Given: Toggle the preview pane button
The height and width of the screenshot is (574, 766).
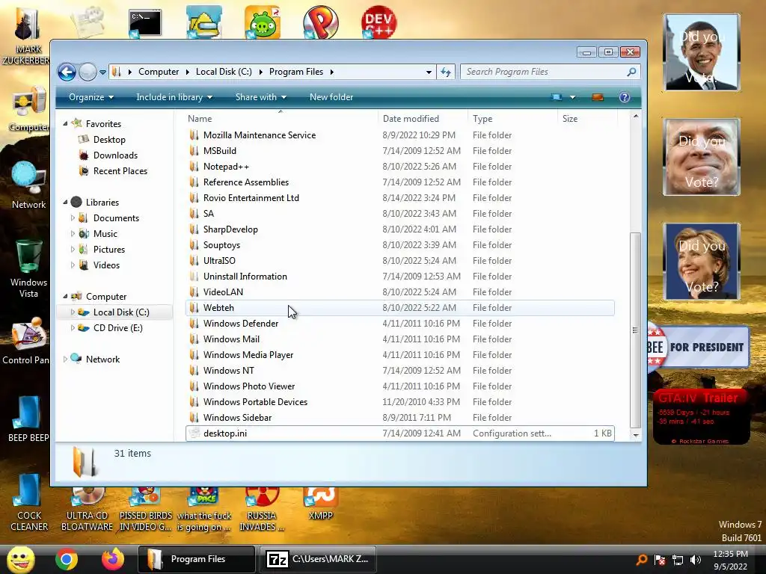Looking at the screenshot, I should pos(598,97).
